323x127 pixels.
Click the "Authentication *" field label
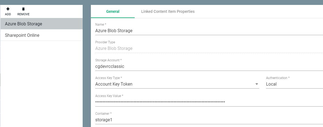pos(278,78)
